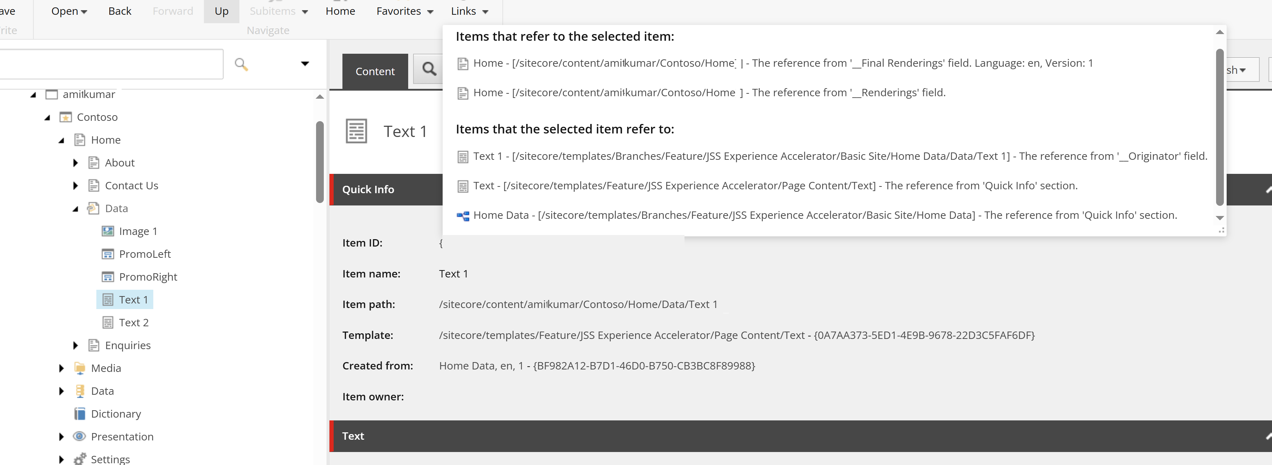Select the Content tab
Image resolution: width=1272 pixels, height=465 pixels.
coord(375,72)
